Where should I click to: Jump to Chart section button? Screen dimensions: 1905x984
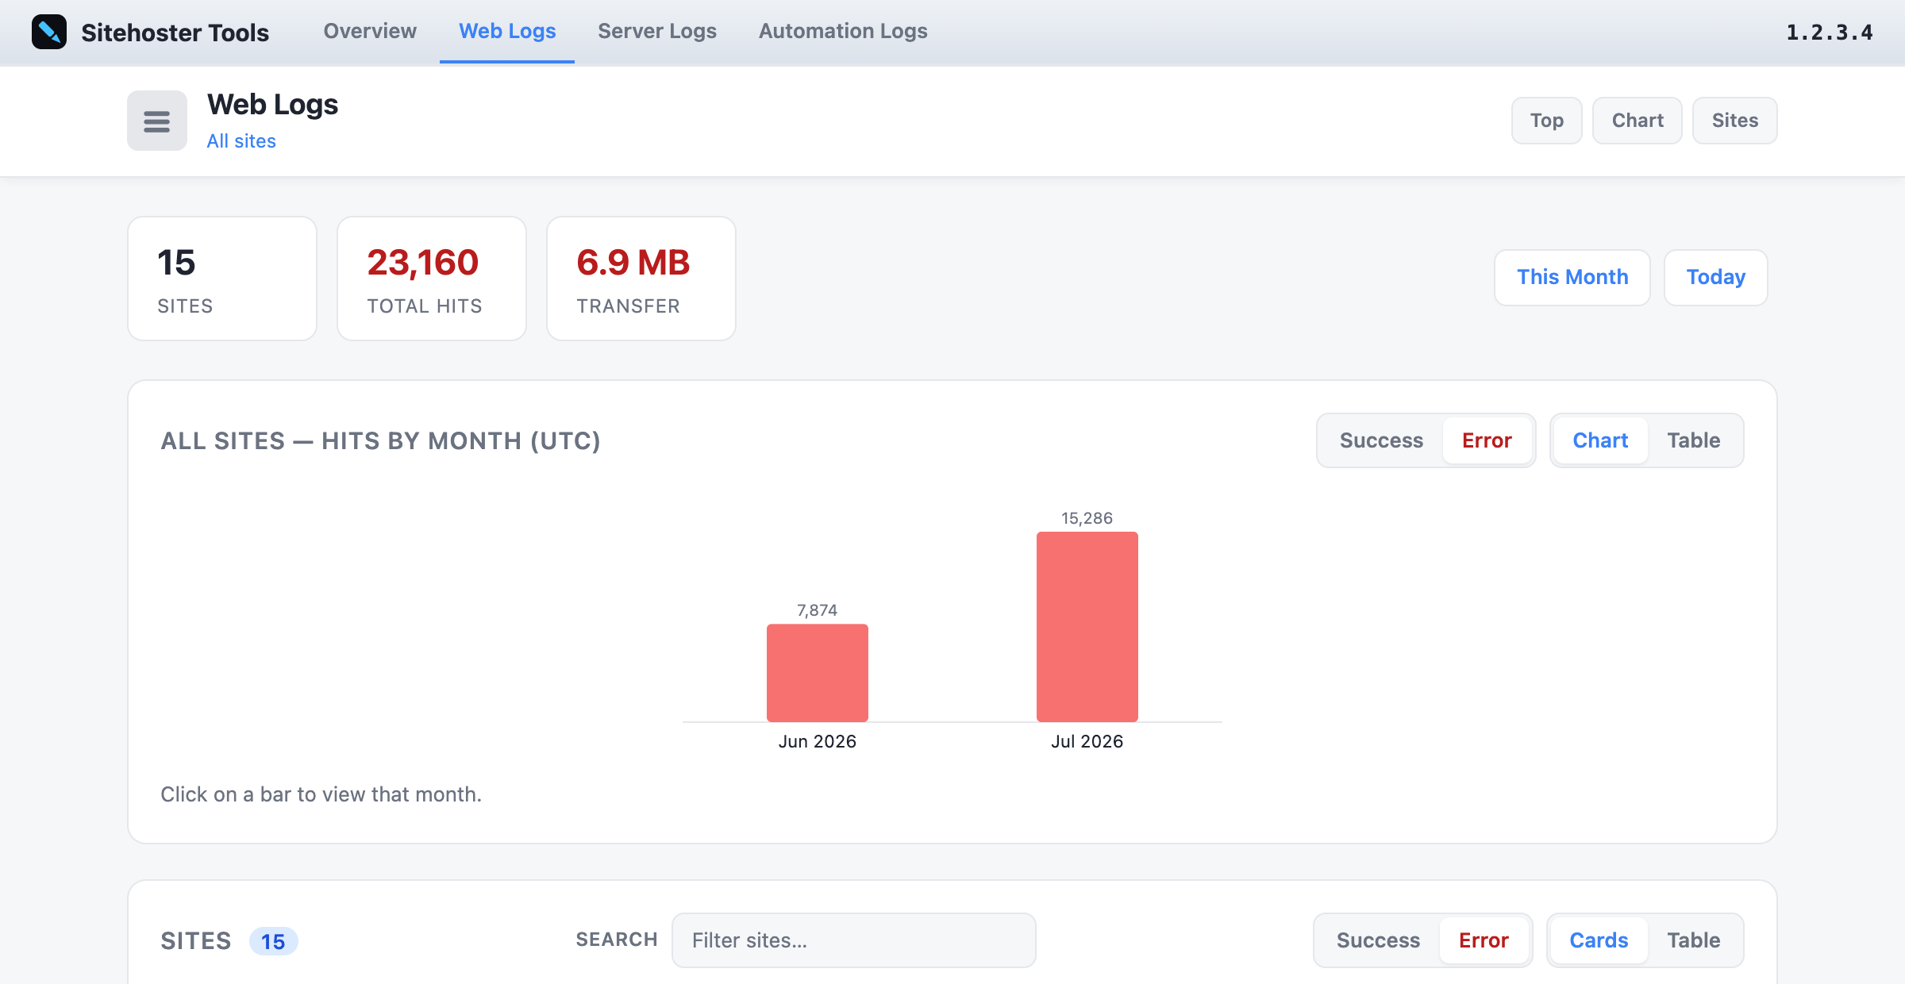coord(1638,121)
